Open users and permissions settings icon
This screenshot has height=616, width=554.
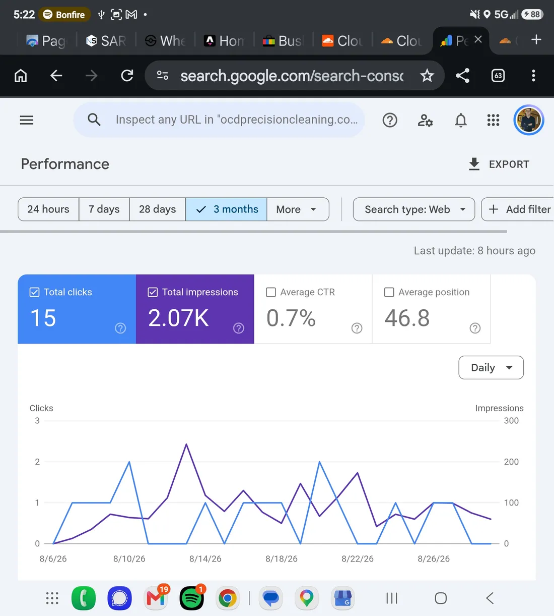(426, 120)
